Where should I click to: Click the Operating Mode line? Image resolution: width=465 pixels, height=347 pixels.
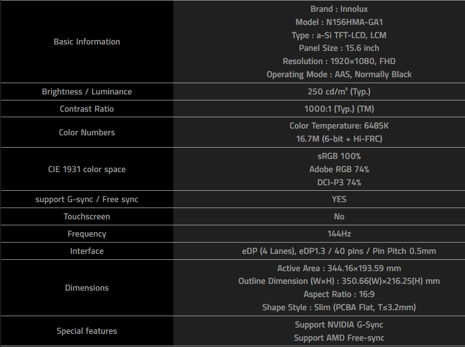[339, 74]
